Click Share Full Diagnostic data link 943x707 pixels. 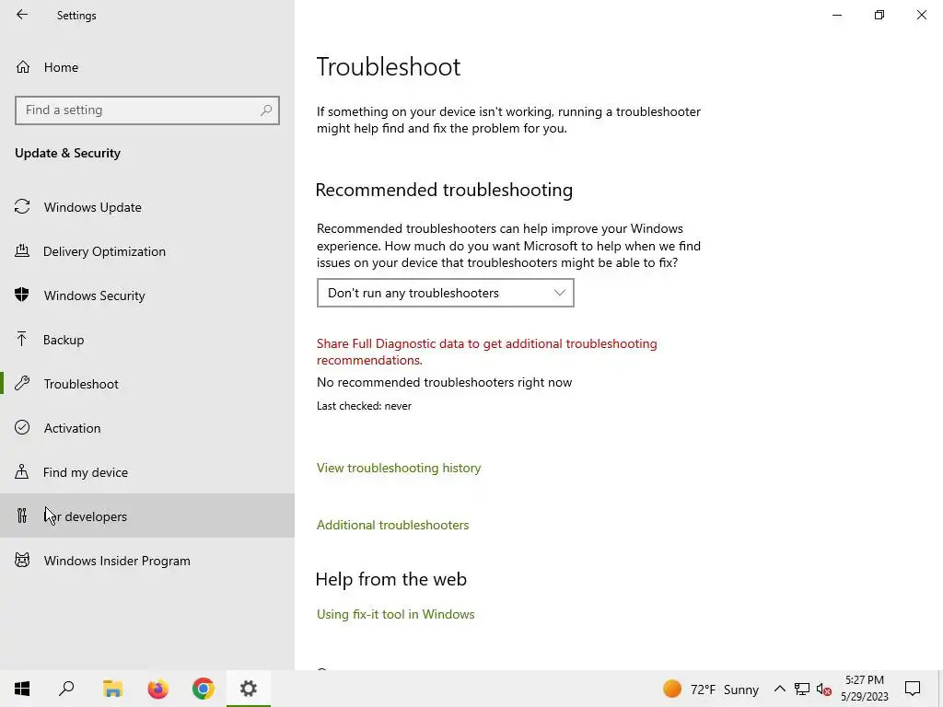(x=486, y=352)
